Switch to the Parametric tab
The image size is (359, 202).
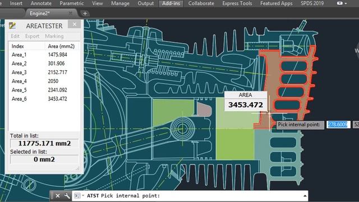click(x=72, y=3)
